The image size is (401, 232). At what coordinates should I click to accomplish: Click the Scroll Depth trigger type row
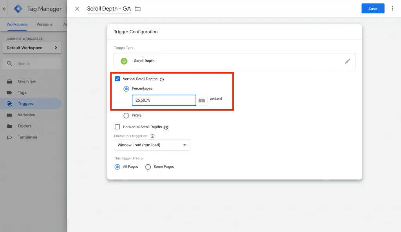click(235, 61)
